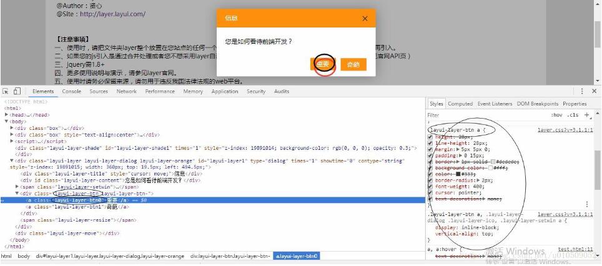This screenshot has width=602, height=266.
Task: Toggle the device toolbar icon
Action: click(x=17, y=91)
